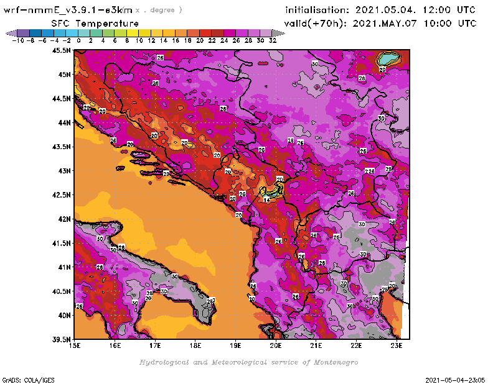The image size is (498, 384).
Task: Click the 15E longitude axis label
Action: tap(76, 345)
